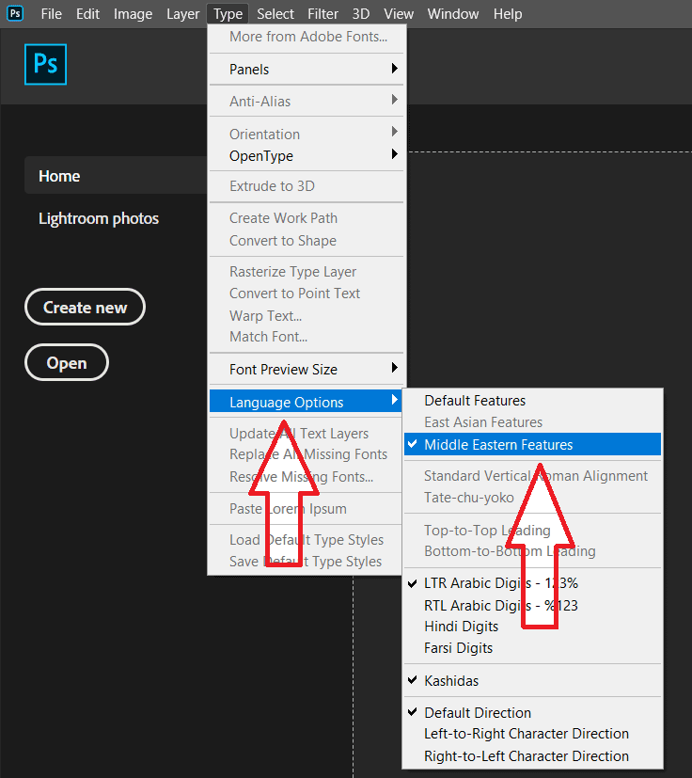Open the Layer menu
This screenshot has width=692, height=778.
click(x=182, y=14)
